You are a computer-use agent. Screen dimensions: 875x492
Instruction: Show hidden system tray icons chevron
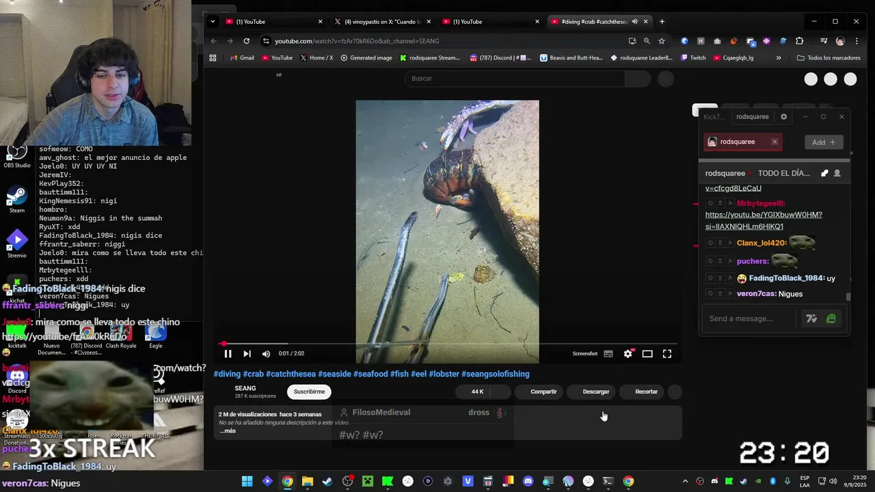685,481
